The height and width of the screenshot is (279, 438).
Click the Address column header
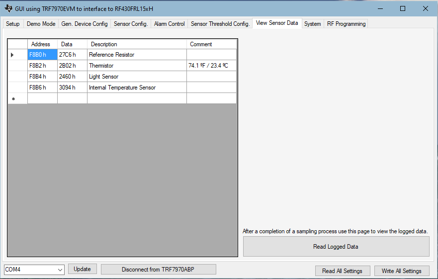click(x=42, y=44)
